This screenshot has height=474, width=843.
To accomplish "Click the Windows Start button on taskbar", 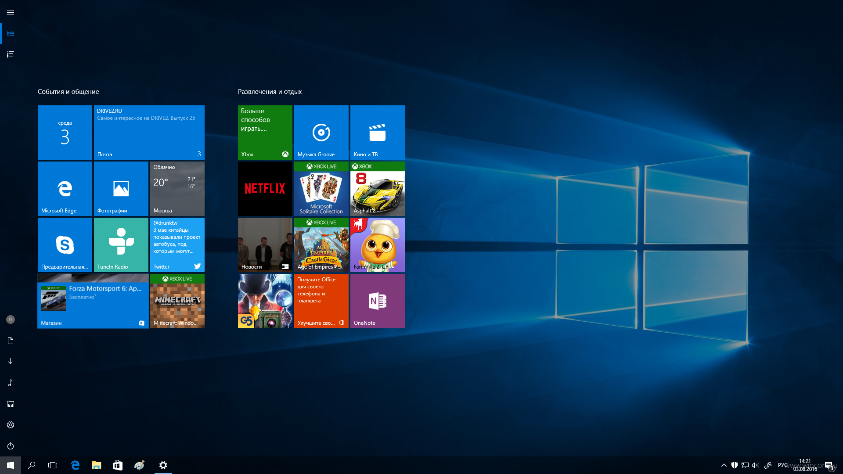I will coord(11,465).
